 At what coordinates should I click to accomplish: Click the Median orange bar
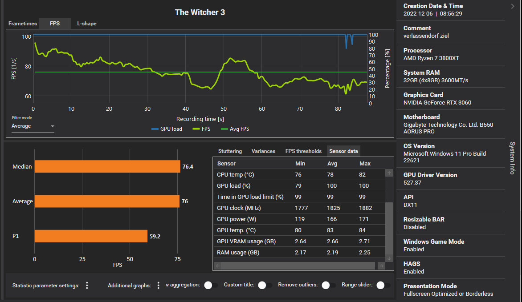click(107, 167)
